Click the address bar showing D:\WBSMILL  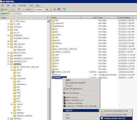coord(72,14)
